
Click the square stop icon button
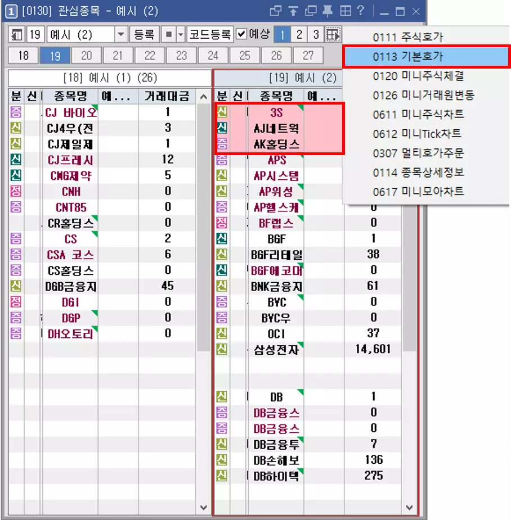point(169,34)
